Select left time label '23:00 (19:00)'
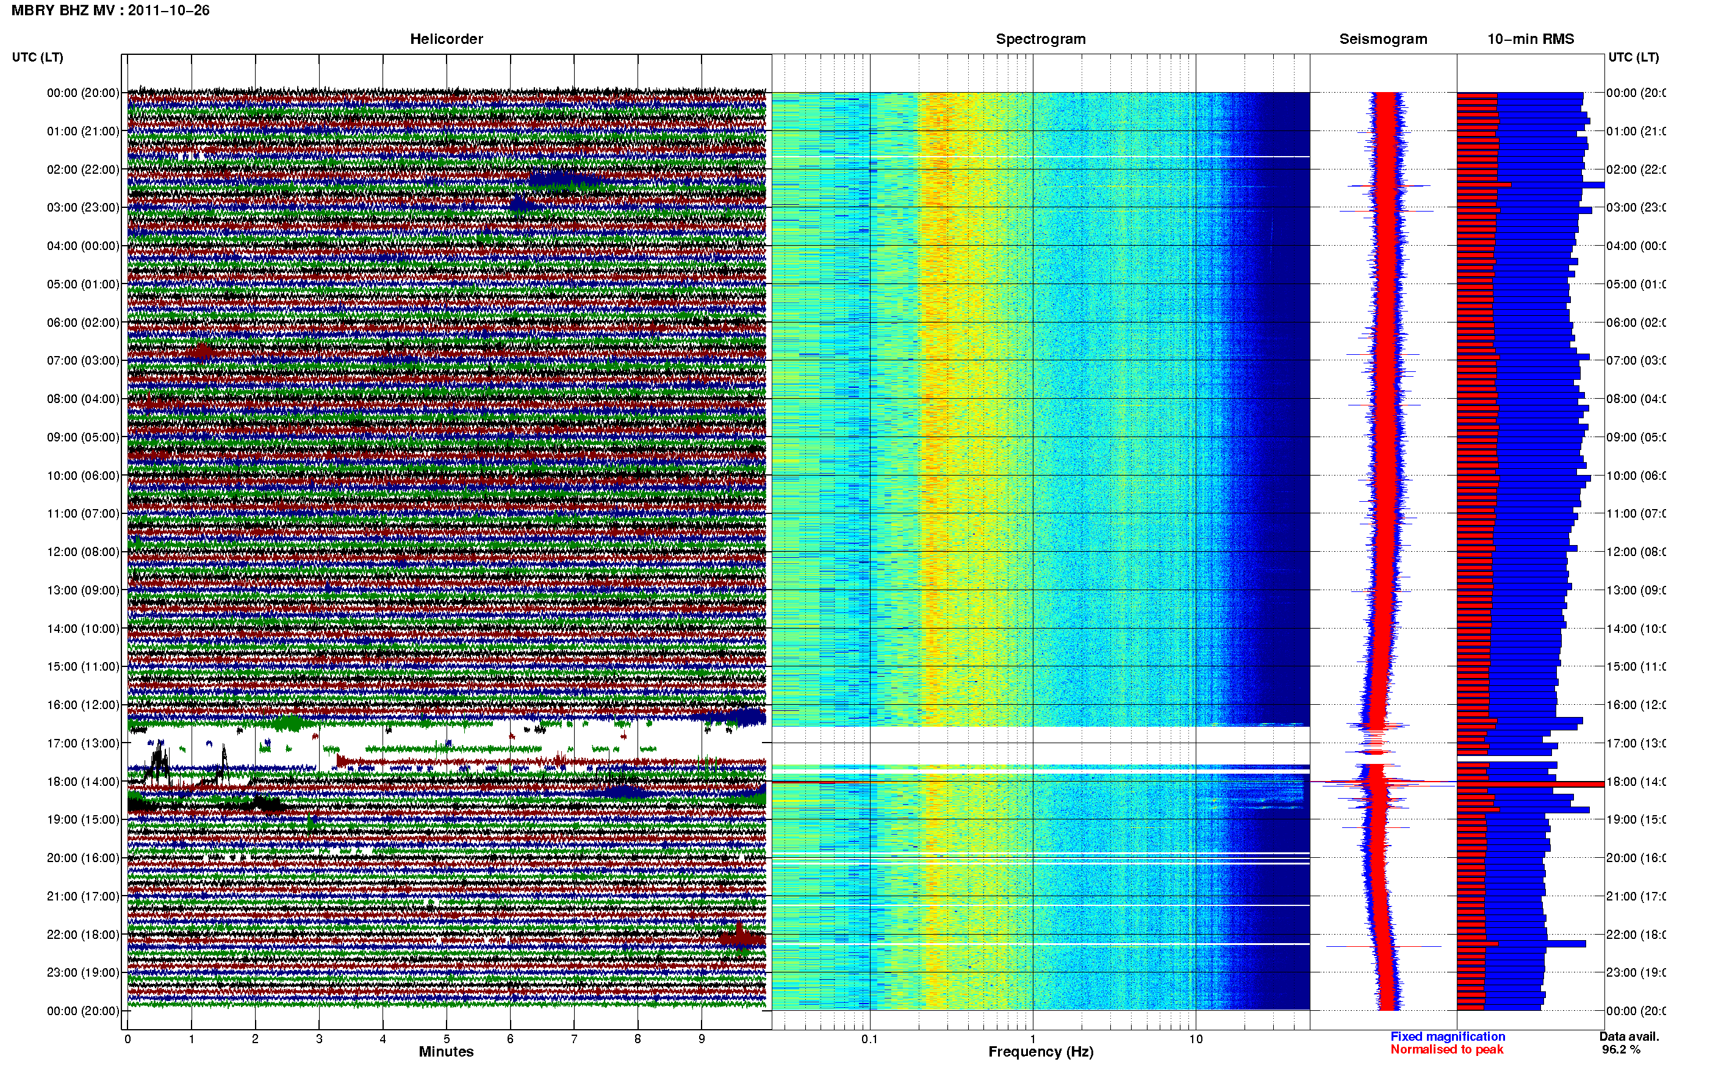The width and height of the screenshot is (1735, 1084). coord(83,972)
